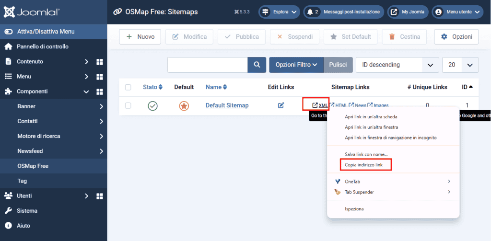Viewport: 491px width, 241px height.
Task: Click the Contenuto file icon
Action: (x=9, y=61)
